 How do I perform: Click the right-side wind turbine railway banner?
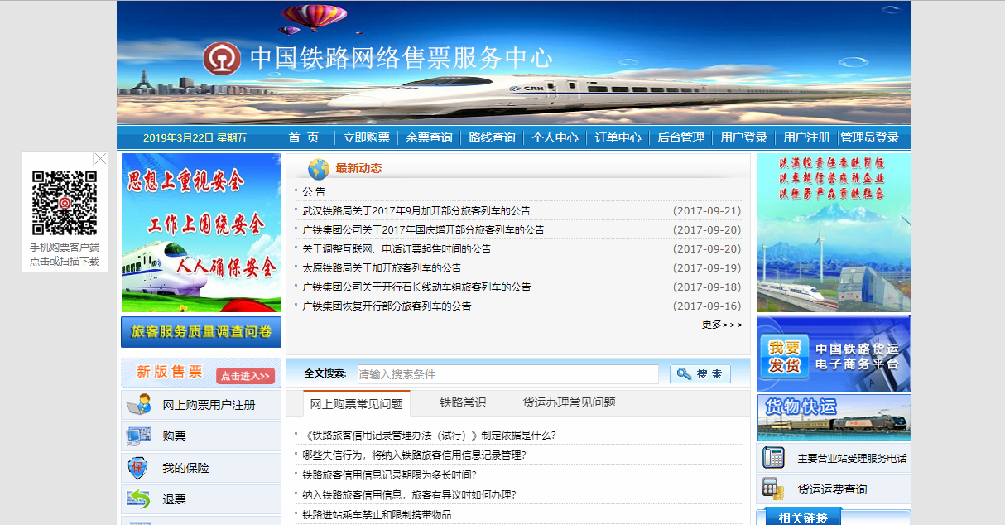tap(834, 233)
